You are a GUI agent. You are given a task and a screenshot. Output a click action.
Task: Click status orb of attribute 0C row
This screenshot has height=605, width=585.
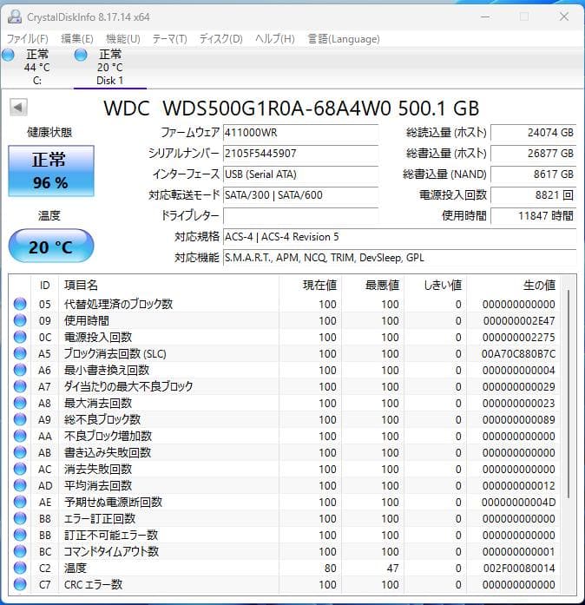click(20, 337)
